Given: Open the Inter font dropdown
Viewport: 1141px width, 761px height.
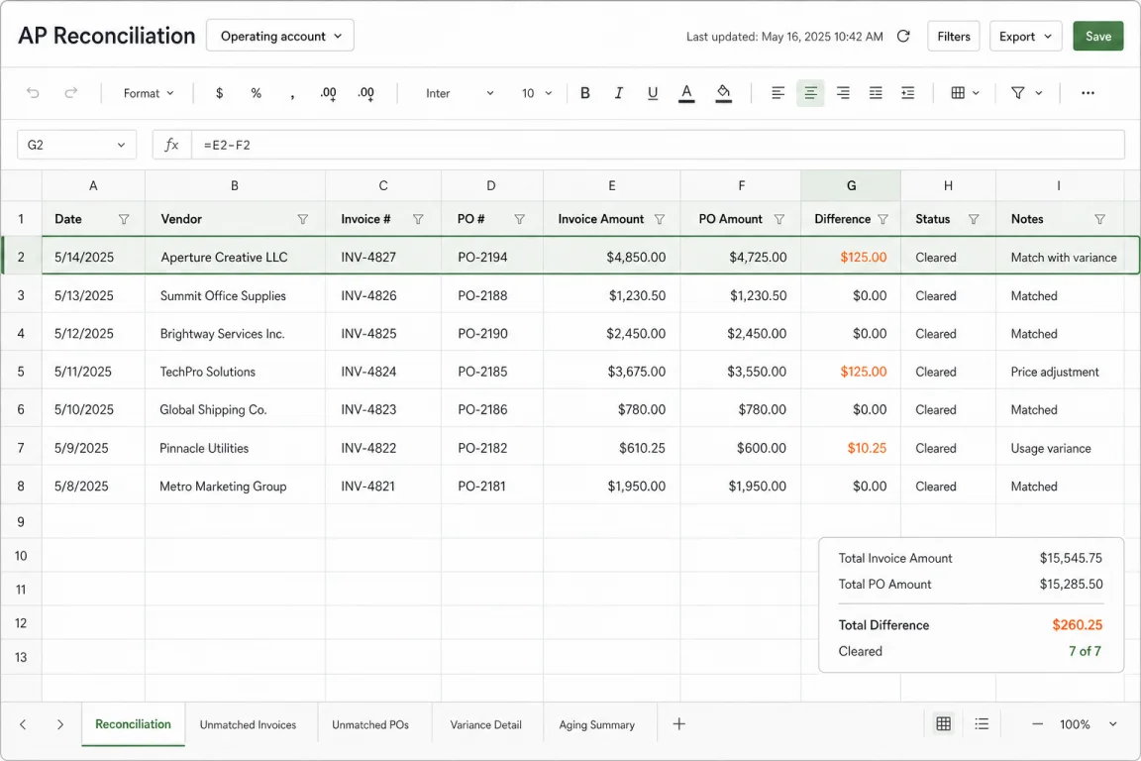Looking at the screenshot, I should [460, 93].
